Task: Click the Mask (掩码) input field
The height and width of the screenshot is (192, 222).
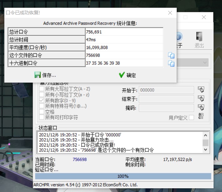Action: (166, 108)
